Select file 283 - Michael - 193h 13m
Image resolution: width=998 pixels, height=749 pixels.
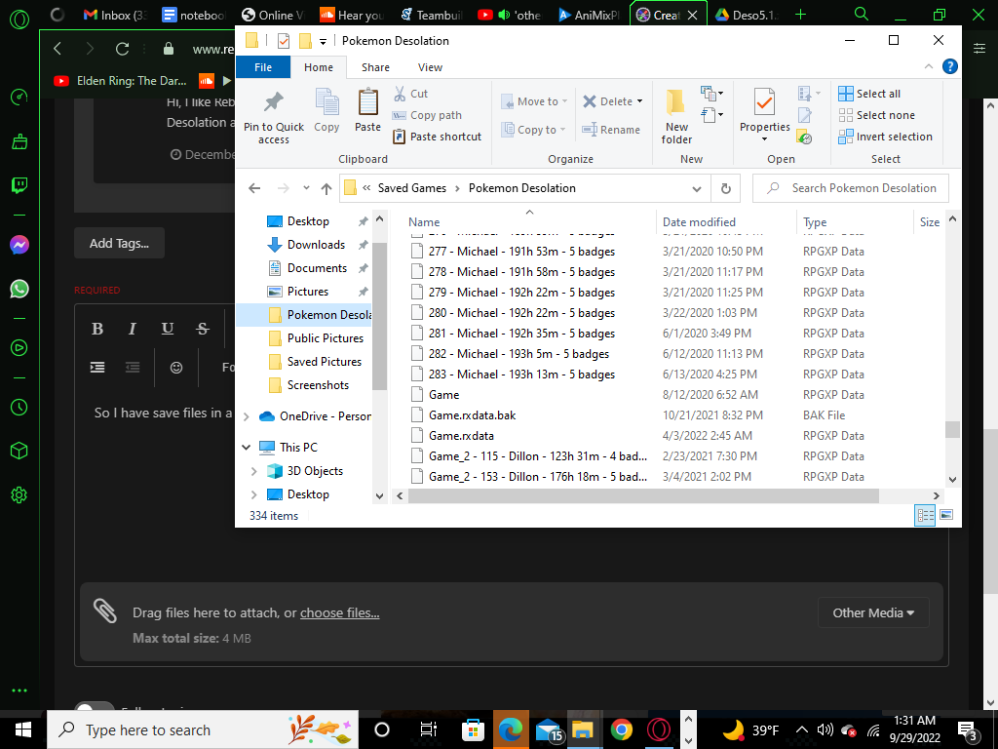521,374
